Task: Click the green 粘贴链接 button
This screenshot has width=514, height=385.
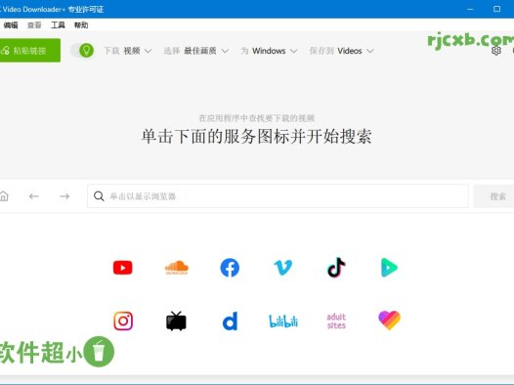Action: click(30, 51)
